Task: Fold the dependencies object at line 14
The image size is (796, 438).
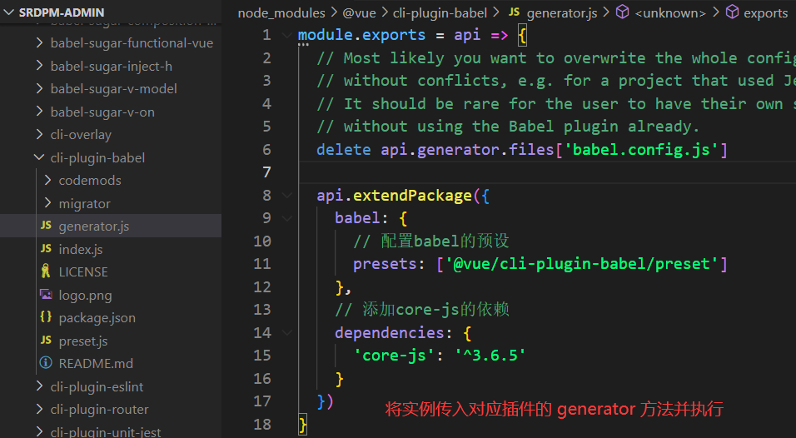Action: point(286,333)
